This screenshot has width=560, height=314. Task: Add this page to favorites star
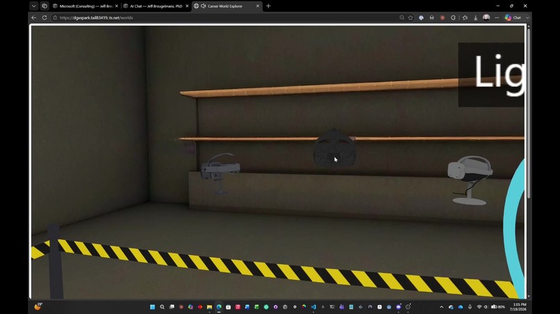(411, 17)
